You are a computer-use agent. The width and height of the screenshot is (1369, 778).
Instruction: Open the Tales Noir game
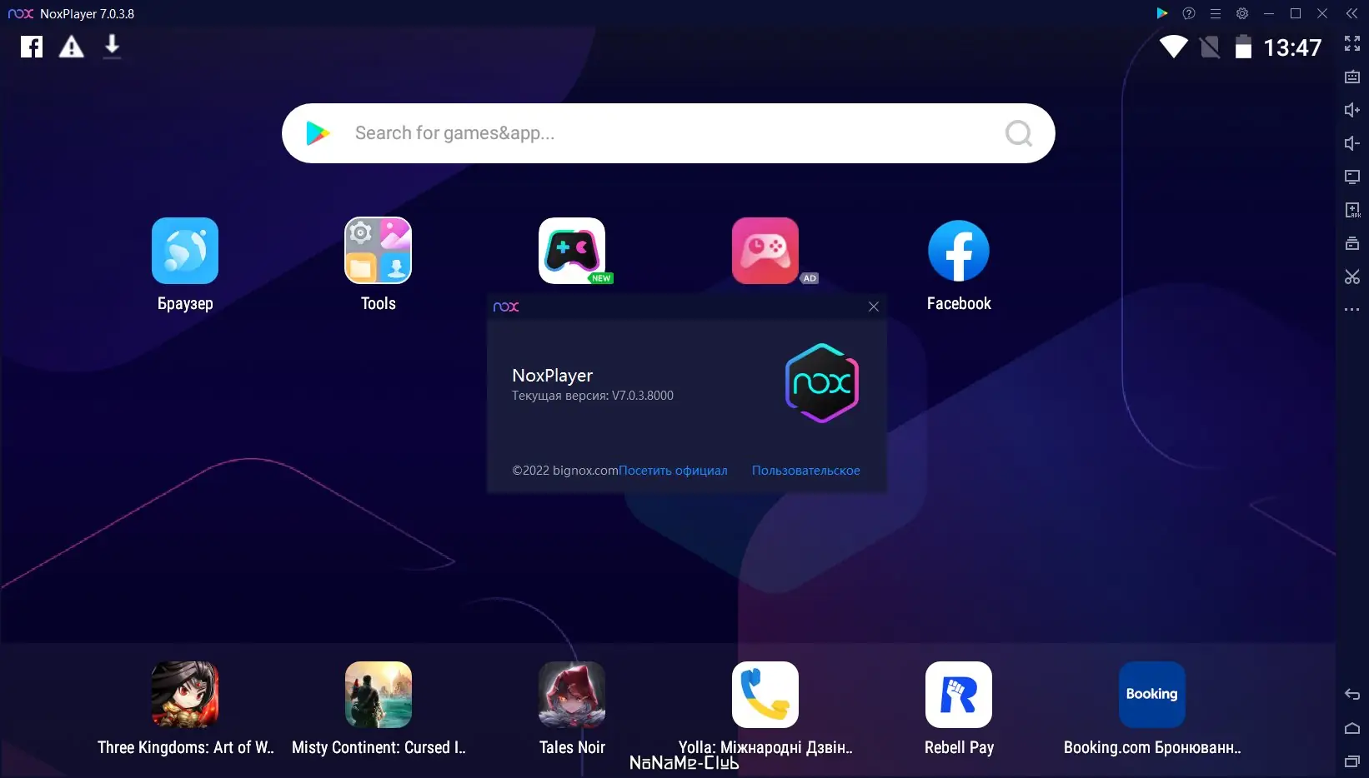tap(572, 695)
